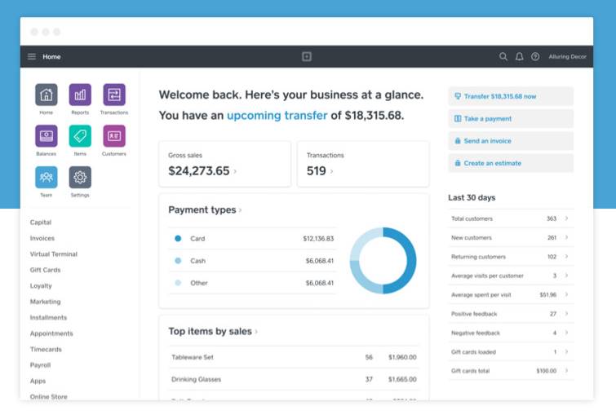Image resolution: width=616 pixels, height=419 pixels.
Task: Expand Gross sales chevron
Action: coord(235,171)
